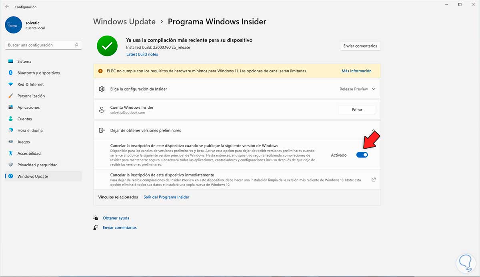Click Enviar comentarios link at bottom
Image resolution: width=480 pixels, height=277 pixels.
[x=120, y=227]
